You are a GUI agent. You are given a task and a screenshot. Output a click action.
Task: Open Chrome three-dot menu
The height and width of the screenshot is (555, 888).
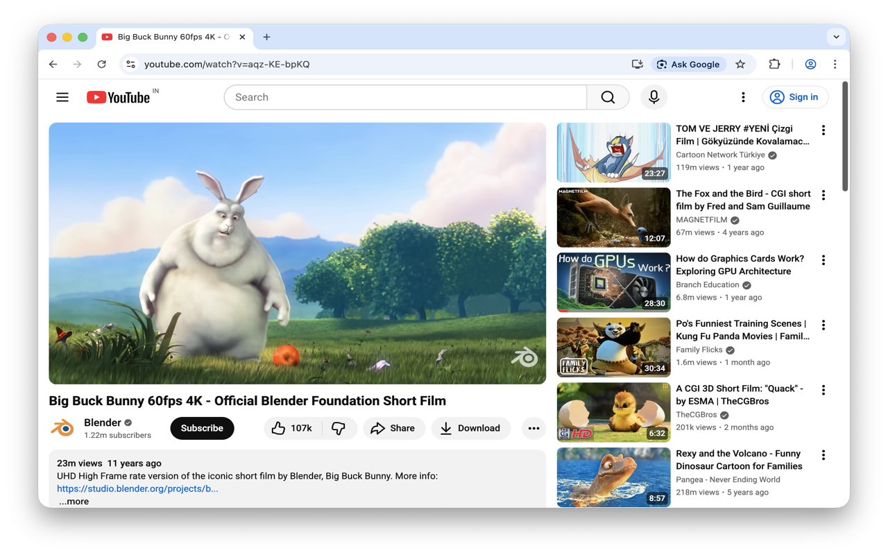(835, 64)
